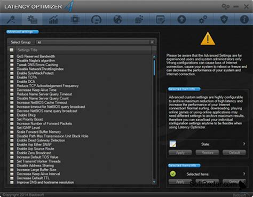Open the speedometer speed test tab
The width and height of the screenshot is (253, 197).
[96, 19]
